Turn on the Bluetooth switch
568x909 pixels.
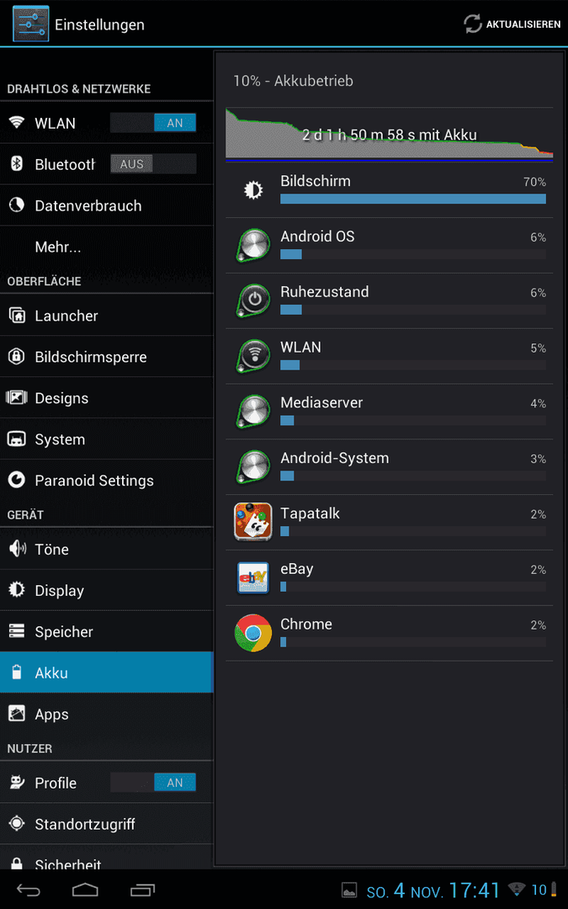pyautogui.click(x=153, y=164)
